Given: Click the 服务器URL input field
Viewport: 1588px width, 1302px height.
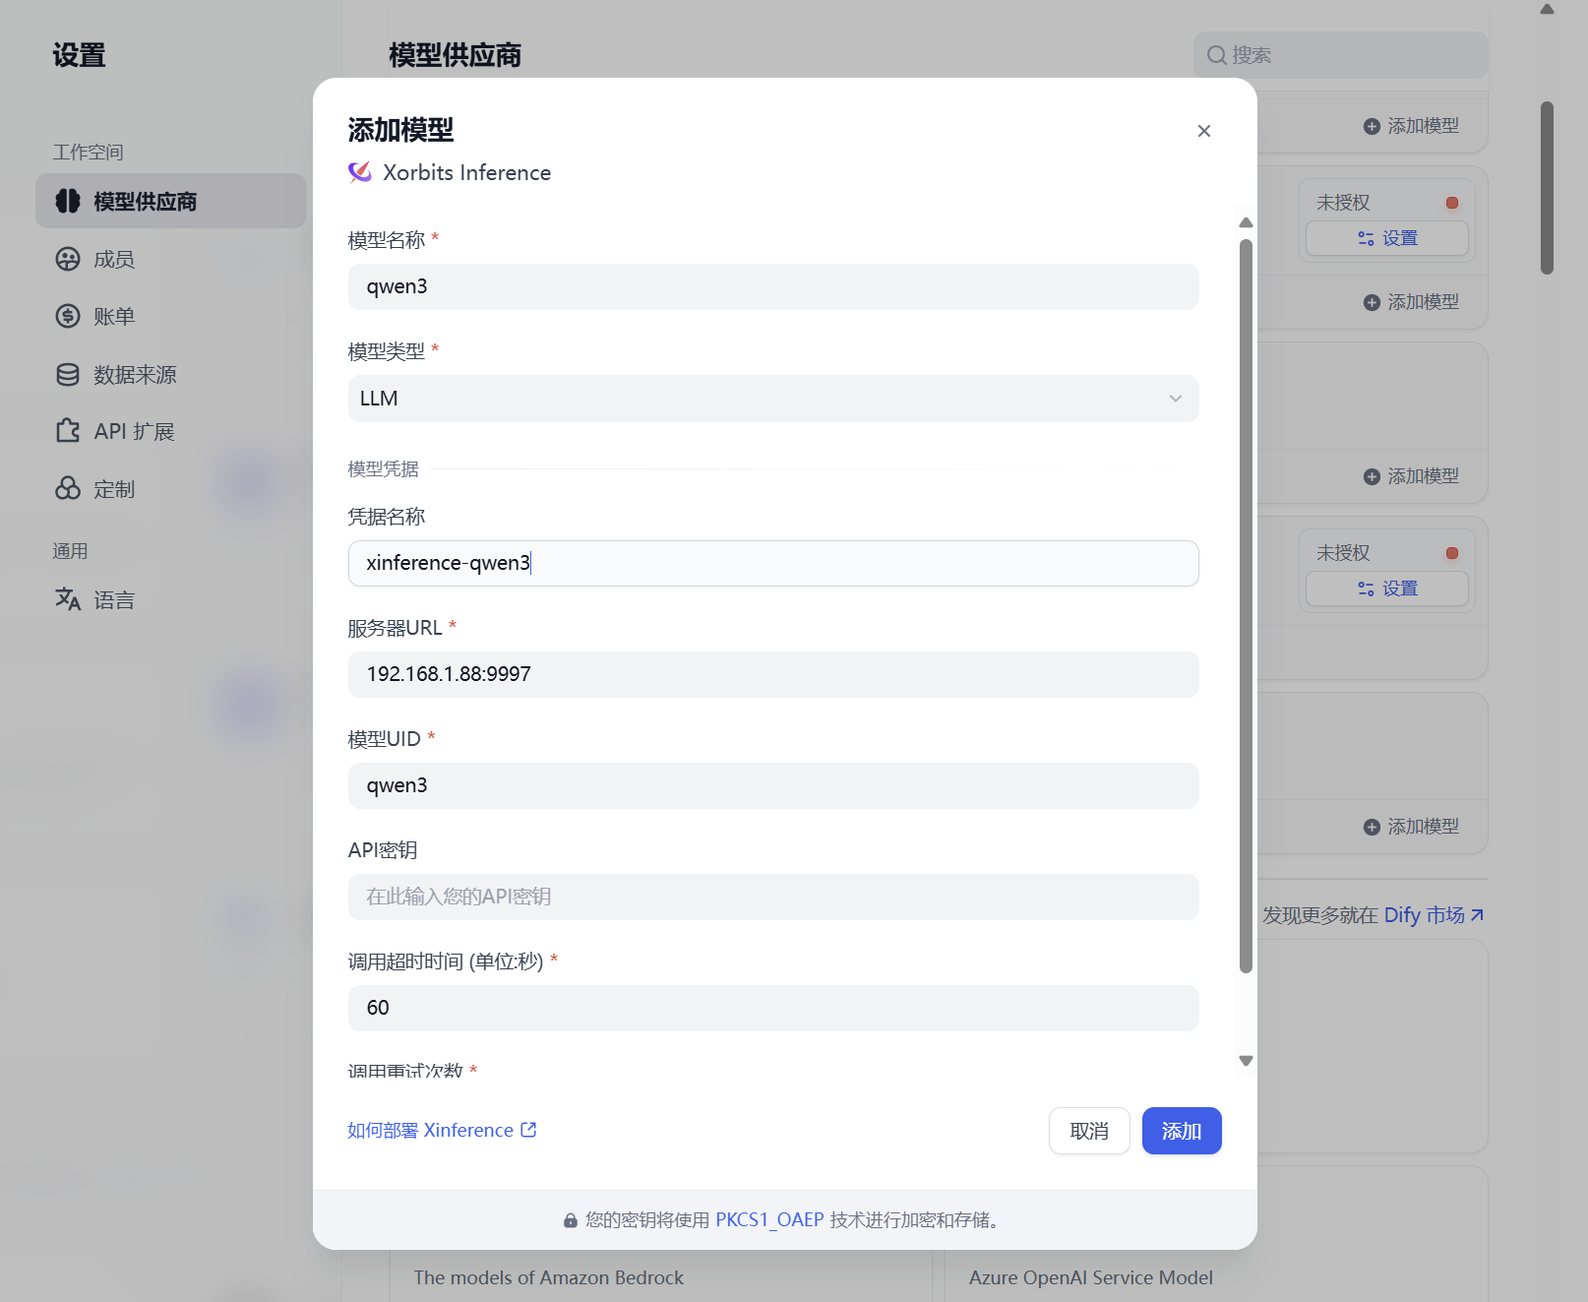Looking at the screenshot, I should 773,674.
